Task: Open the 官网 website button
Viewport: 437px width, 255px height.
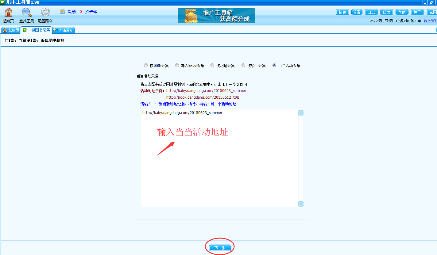Action: [432, 12]
